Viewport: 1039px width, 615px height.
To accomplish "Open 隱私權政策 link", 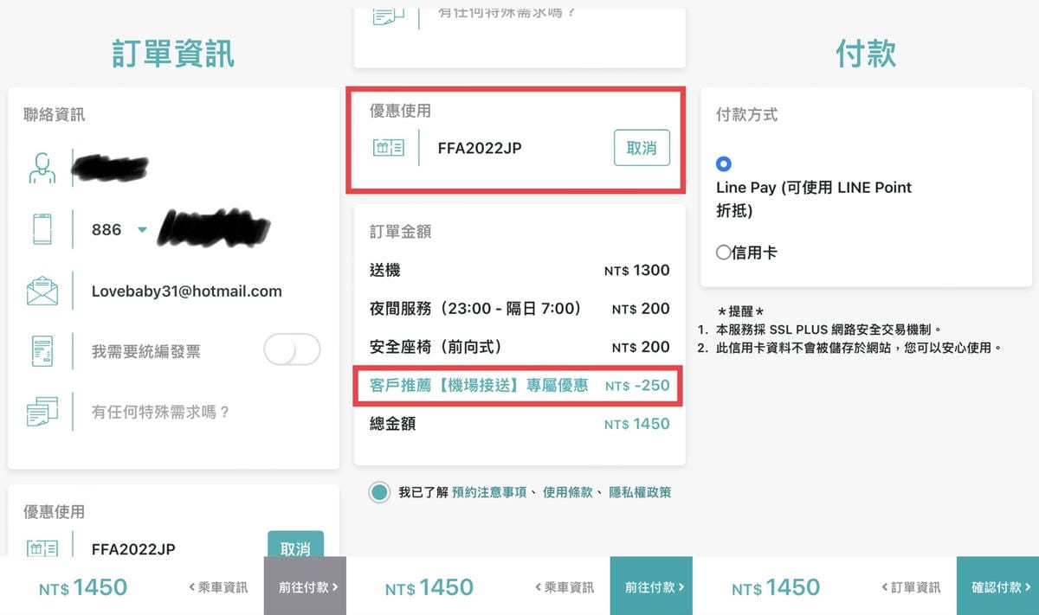I will point(640,492).
